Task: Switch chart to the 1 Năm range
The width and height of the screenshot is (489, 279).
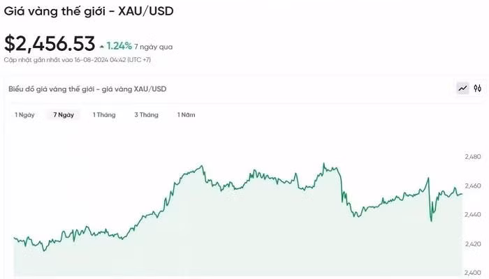Action: pos(186,114)
